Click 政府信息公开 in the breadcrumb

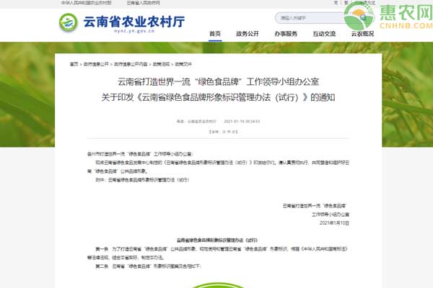pos(96,64)
